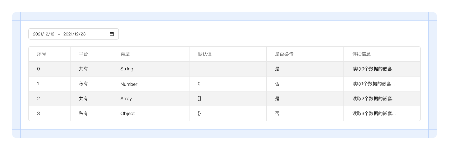Screen dimensions: 449x150
Task: Select the Number type cell
Action: click(x=129, y=84)
